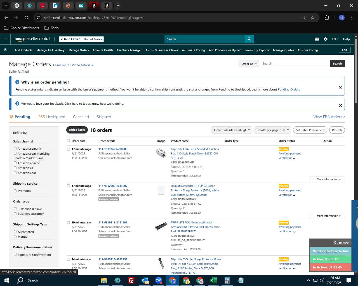The image size is (358, 286).
Task: Open the messages envelope icon
Action: tap(317, 39)
